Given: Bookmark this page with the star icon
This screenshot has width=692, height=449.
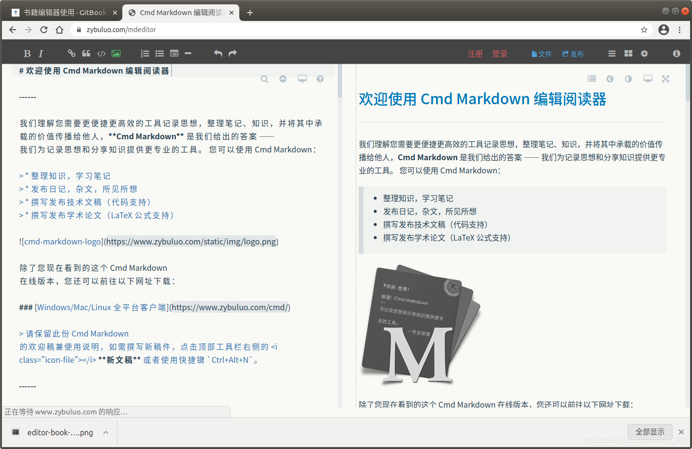Looking at the screenshot, I should pos(644,30).
